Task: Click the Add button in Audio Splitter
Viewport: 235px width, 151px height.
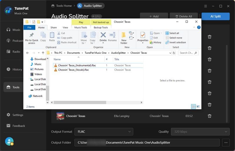Action: coord(154,16)
